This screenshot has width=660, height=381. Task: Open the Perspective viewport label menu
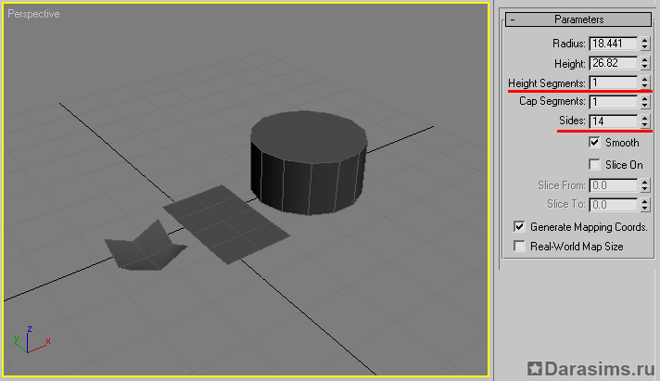(34, 16)
